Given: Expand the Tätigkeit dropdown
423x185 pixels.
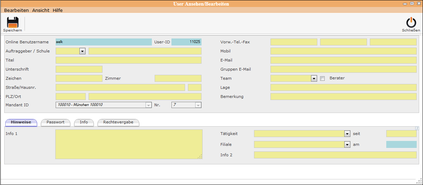Looking at the screenshot, I should [x=347, y=134].
